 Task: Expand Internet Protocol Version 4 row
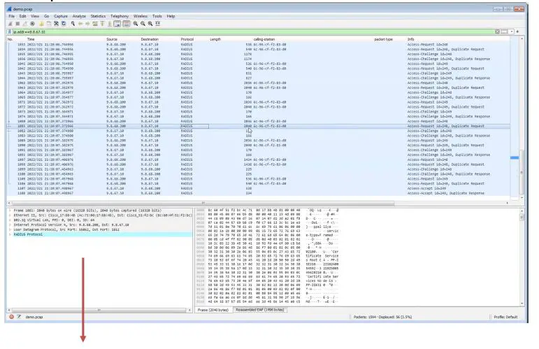10,225
